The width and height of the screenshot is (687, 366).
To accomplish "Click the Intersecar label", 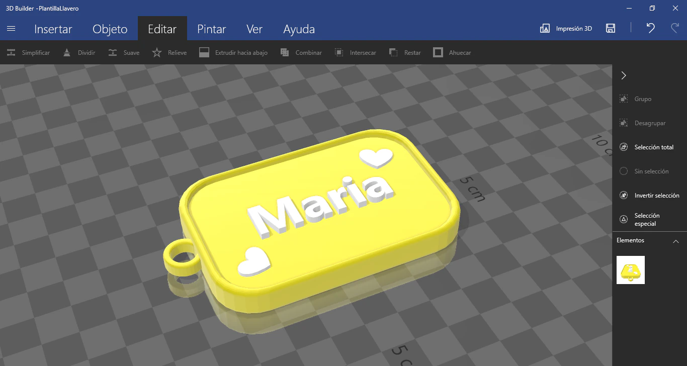I will coord(363,53).
